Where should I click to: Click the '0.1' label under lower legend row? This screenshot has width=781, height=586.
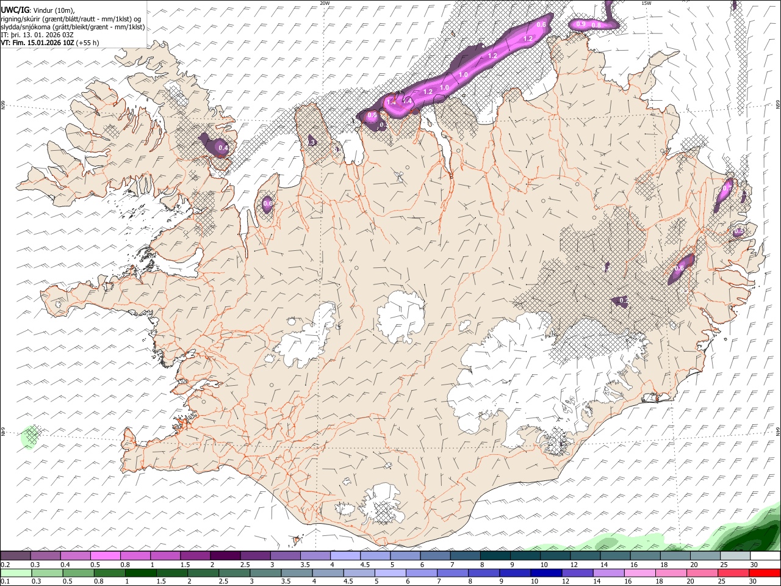click(x=5, y=581)
